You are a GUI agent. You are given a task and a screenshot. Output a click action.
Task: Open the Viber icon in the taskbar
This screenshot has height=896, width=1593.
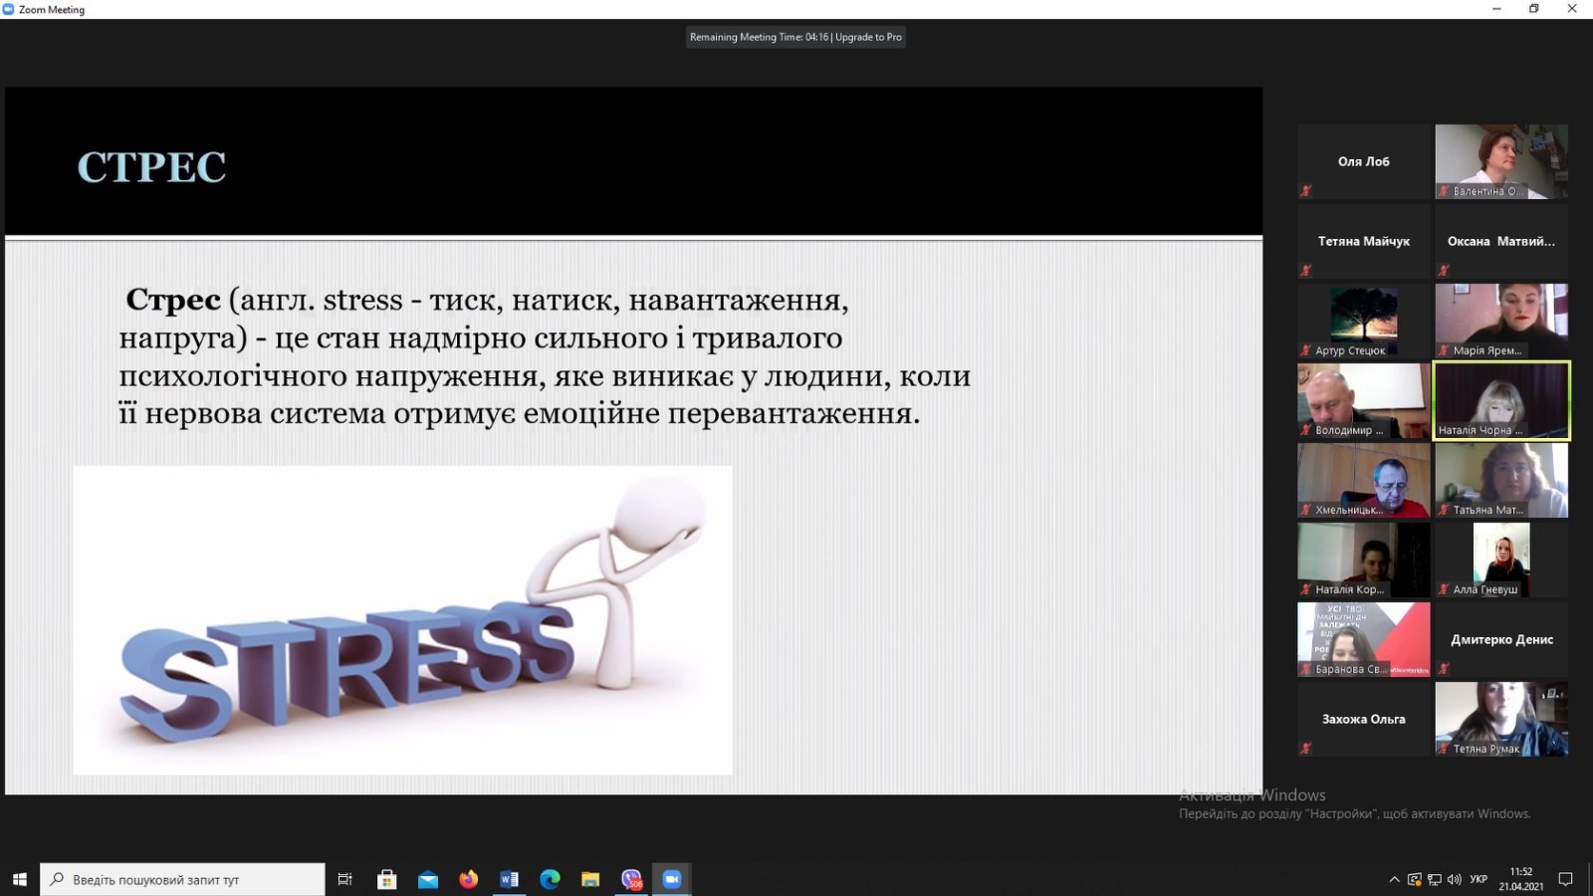[x=631, y=879]
